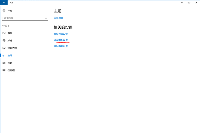Click the search magnifier icon
This screenshot has width=200, height=133.
(46, 18)
